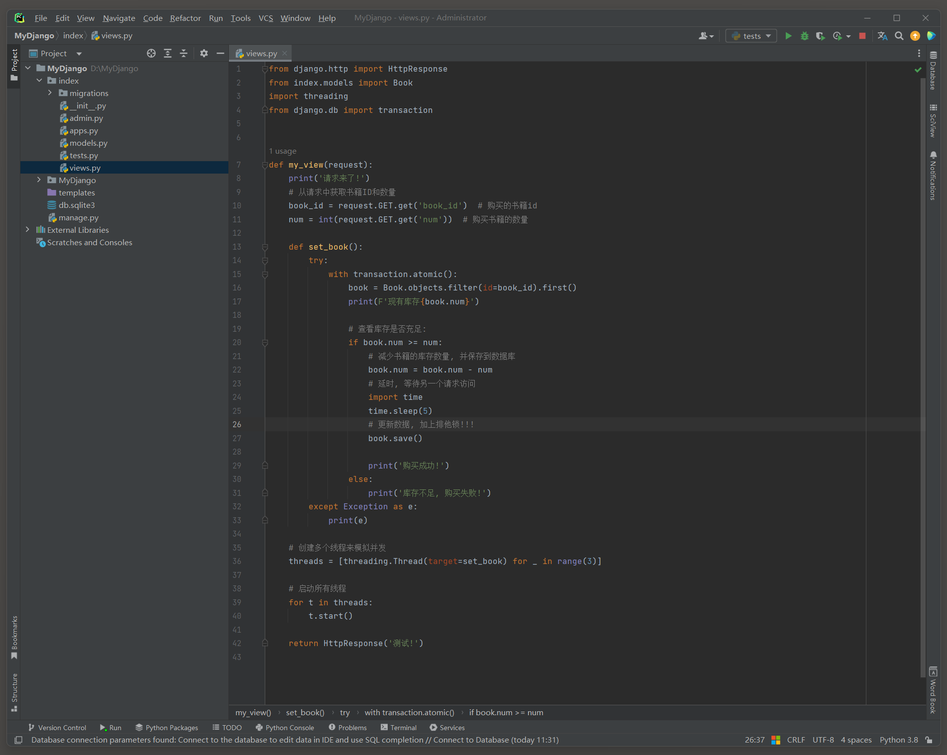Start debugging with the bug icon
The height and width of the screenshot is (755, 947).
804,36
